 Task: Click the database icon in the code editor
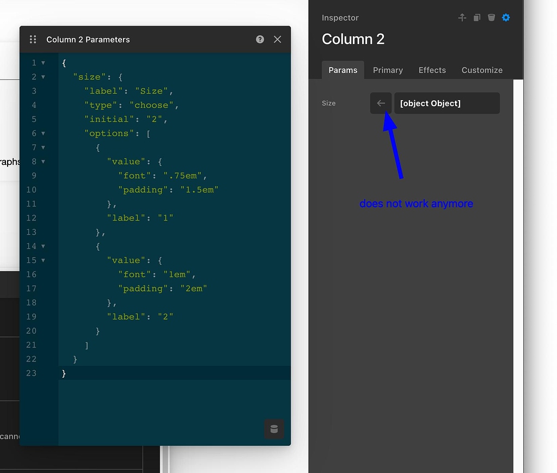[x=274, y=429]
